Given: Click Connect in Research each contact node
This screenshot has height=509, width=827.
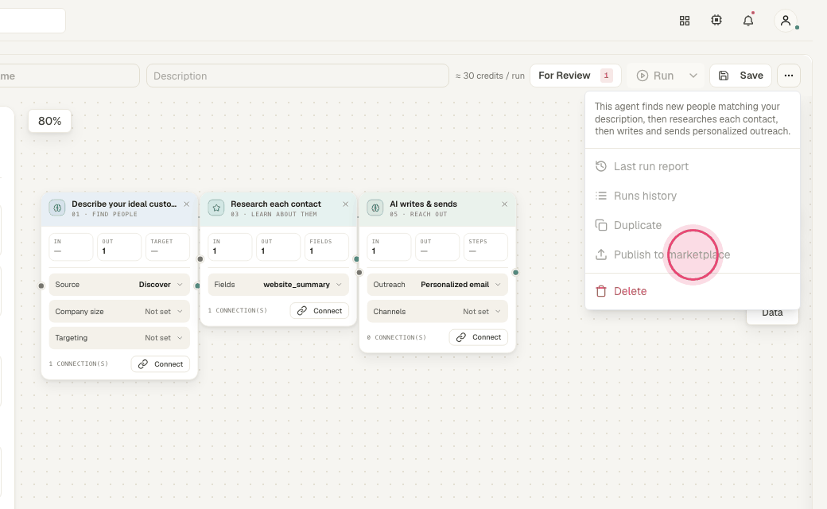Looking at the screenshot, I should [320, 311].
